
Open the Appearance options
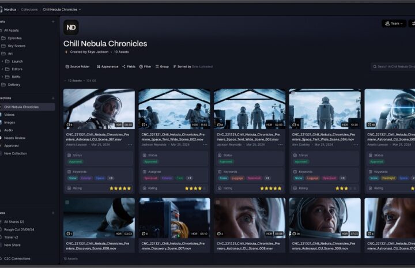pos(107,67)
